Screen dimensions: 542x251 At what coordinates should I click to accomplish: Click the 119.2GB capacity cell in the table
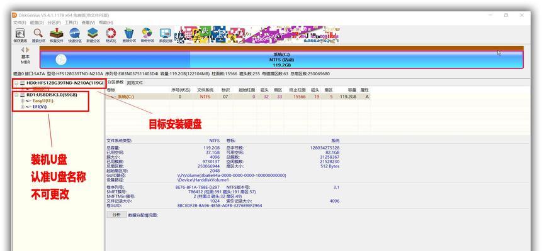[347, 97]
